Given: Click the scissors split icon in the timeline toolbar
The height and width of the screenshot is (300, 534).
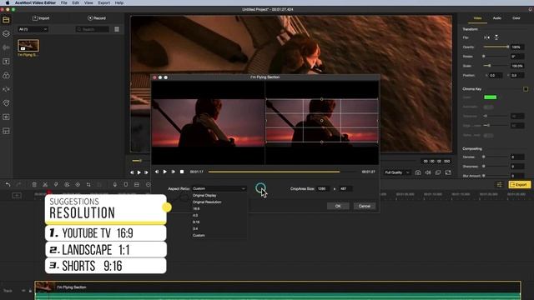Looking at the screenshot, I should 45,184.
